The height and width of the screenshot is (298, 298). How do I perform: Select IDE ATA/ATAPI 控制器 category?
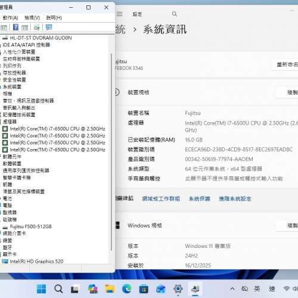[26, 45]
